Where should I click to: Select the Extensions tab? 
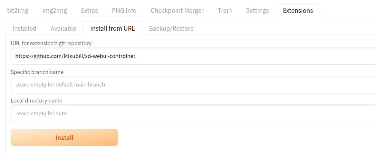tap(298, 11)
